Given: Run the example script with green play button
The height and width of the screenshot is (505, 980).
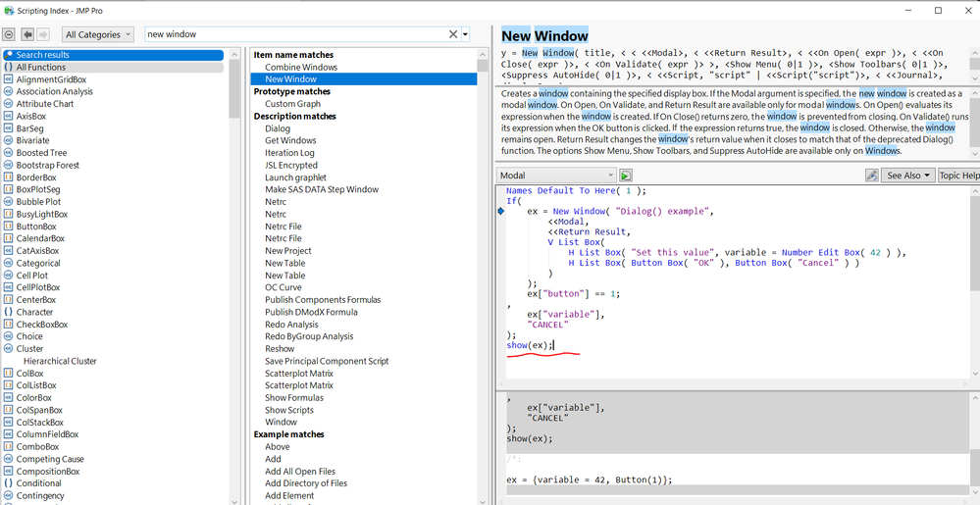Looking at the screenshot, I should click(625, 176).
